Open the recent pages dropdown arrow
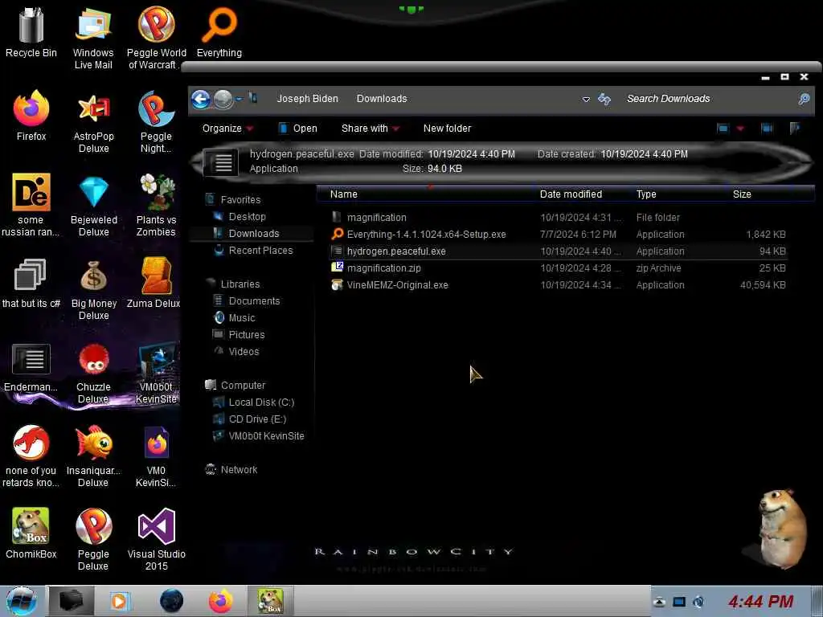 point(240,99)
